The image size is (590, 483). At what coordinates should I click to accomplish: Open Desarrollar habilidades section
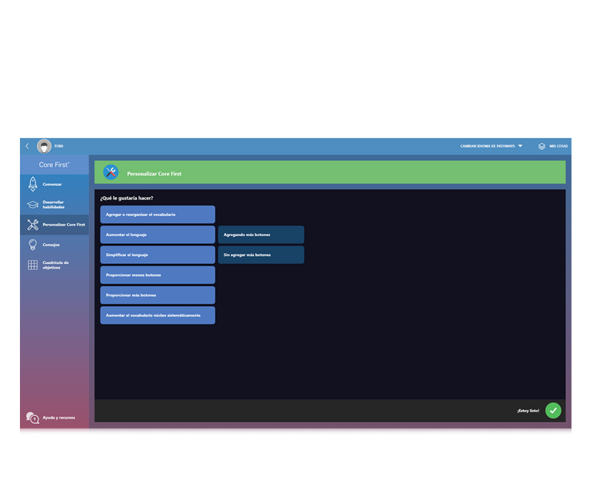tap(55, 205)
